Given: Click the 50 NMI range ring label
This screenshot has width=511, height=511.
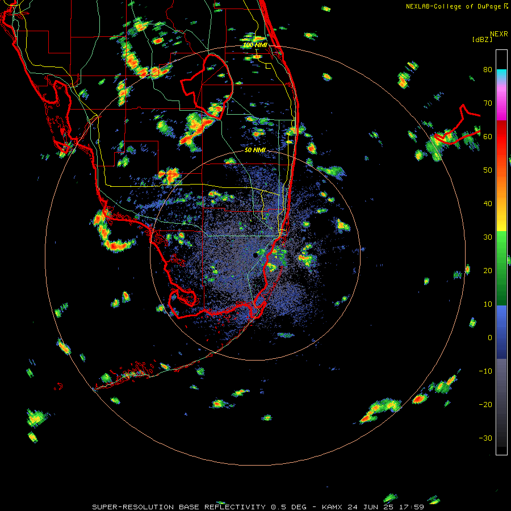Looking at the screenshot, I should 255,150.
